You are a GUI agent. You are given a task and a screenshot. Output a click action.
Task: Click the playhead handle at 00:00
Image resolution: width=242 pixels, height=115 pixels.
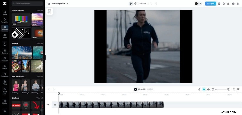pyautogui.click(x=59, y=93)
